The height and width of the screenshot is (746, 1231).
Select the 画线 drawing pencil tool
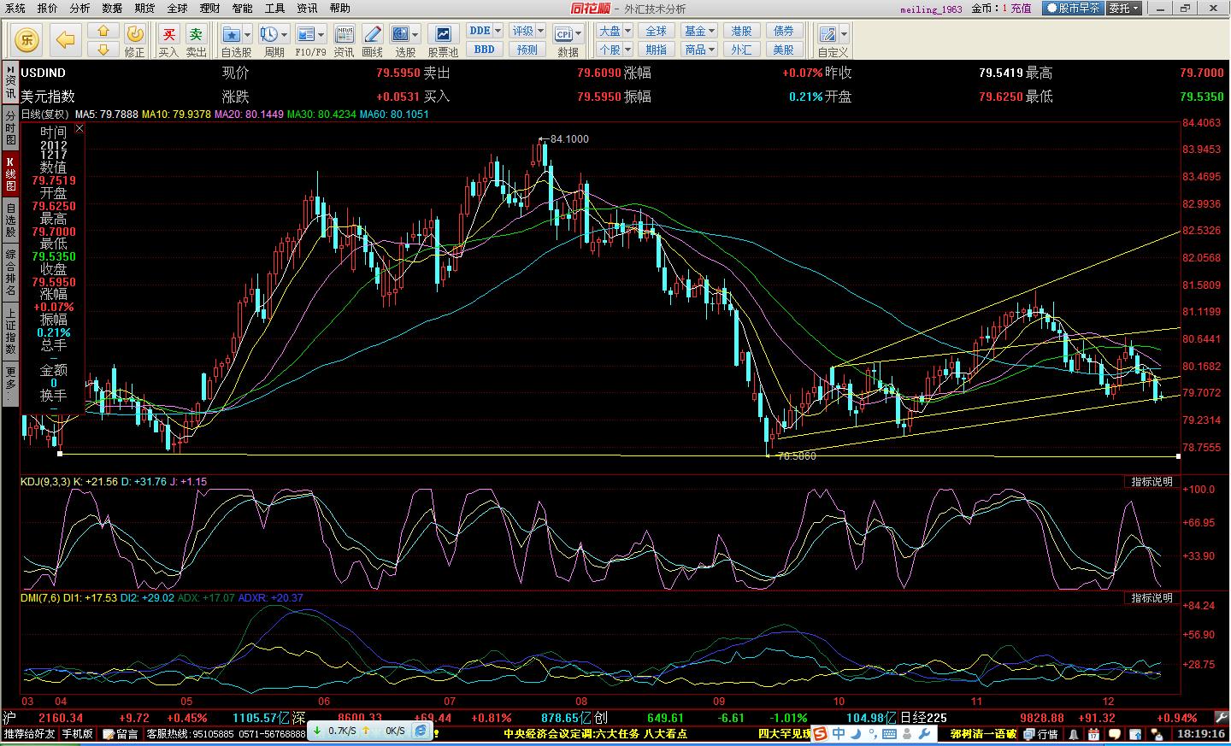tap(373, 34)
